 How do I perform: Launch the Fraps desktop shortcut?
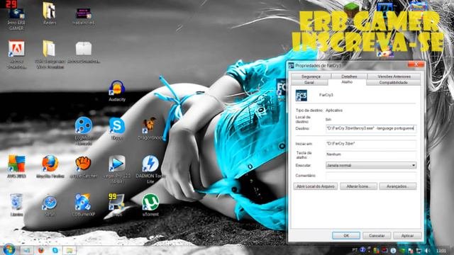tap(116, 205)
